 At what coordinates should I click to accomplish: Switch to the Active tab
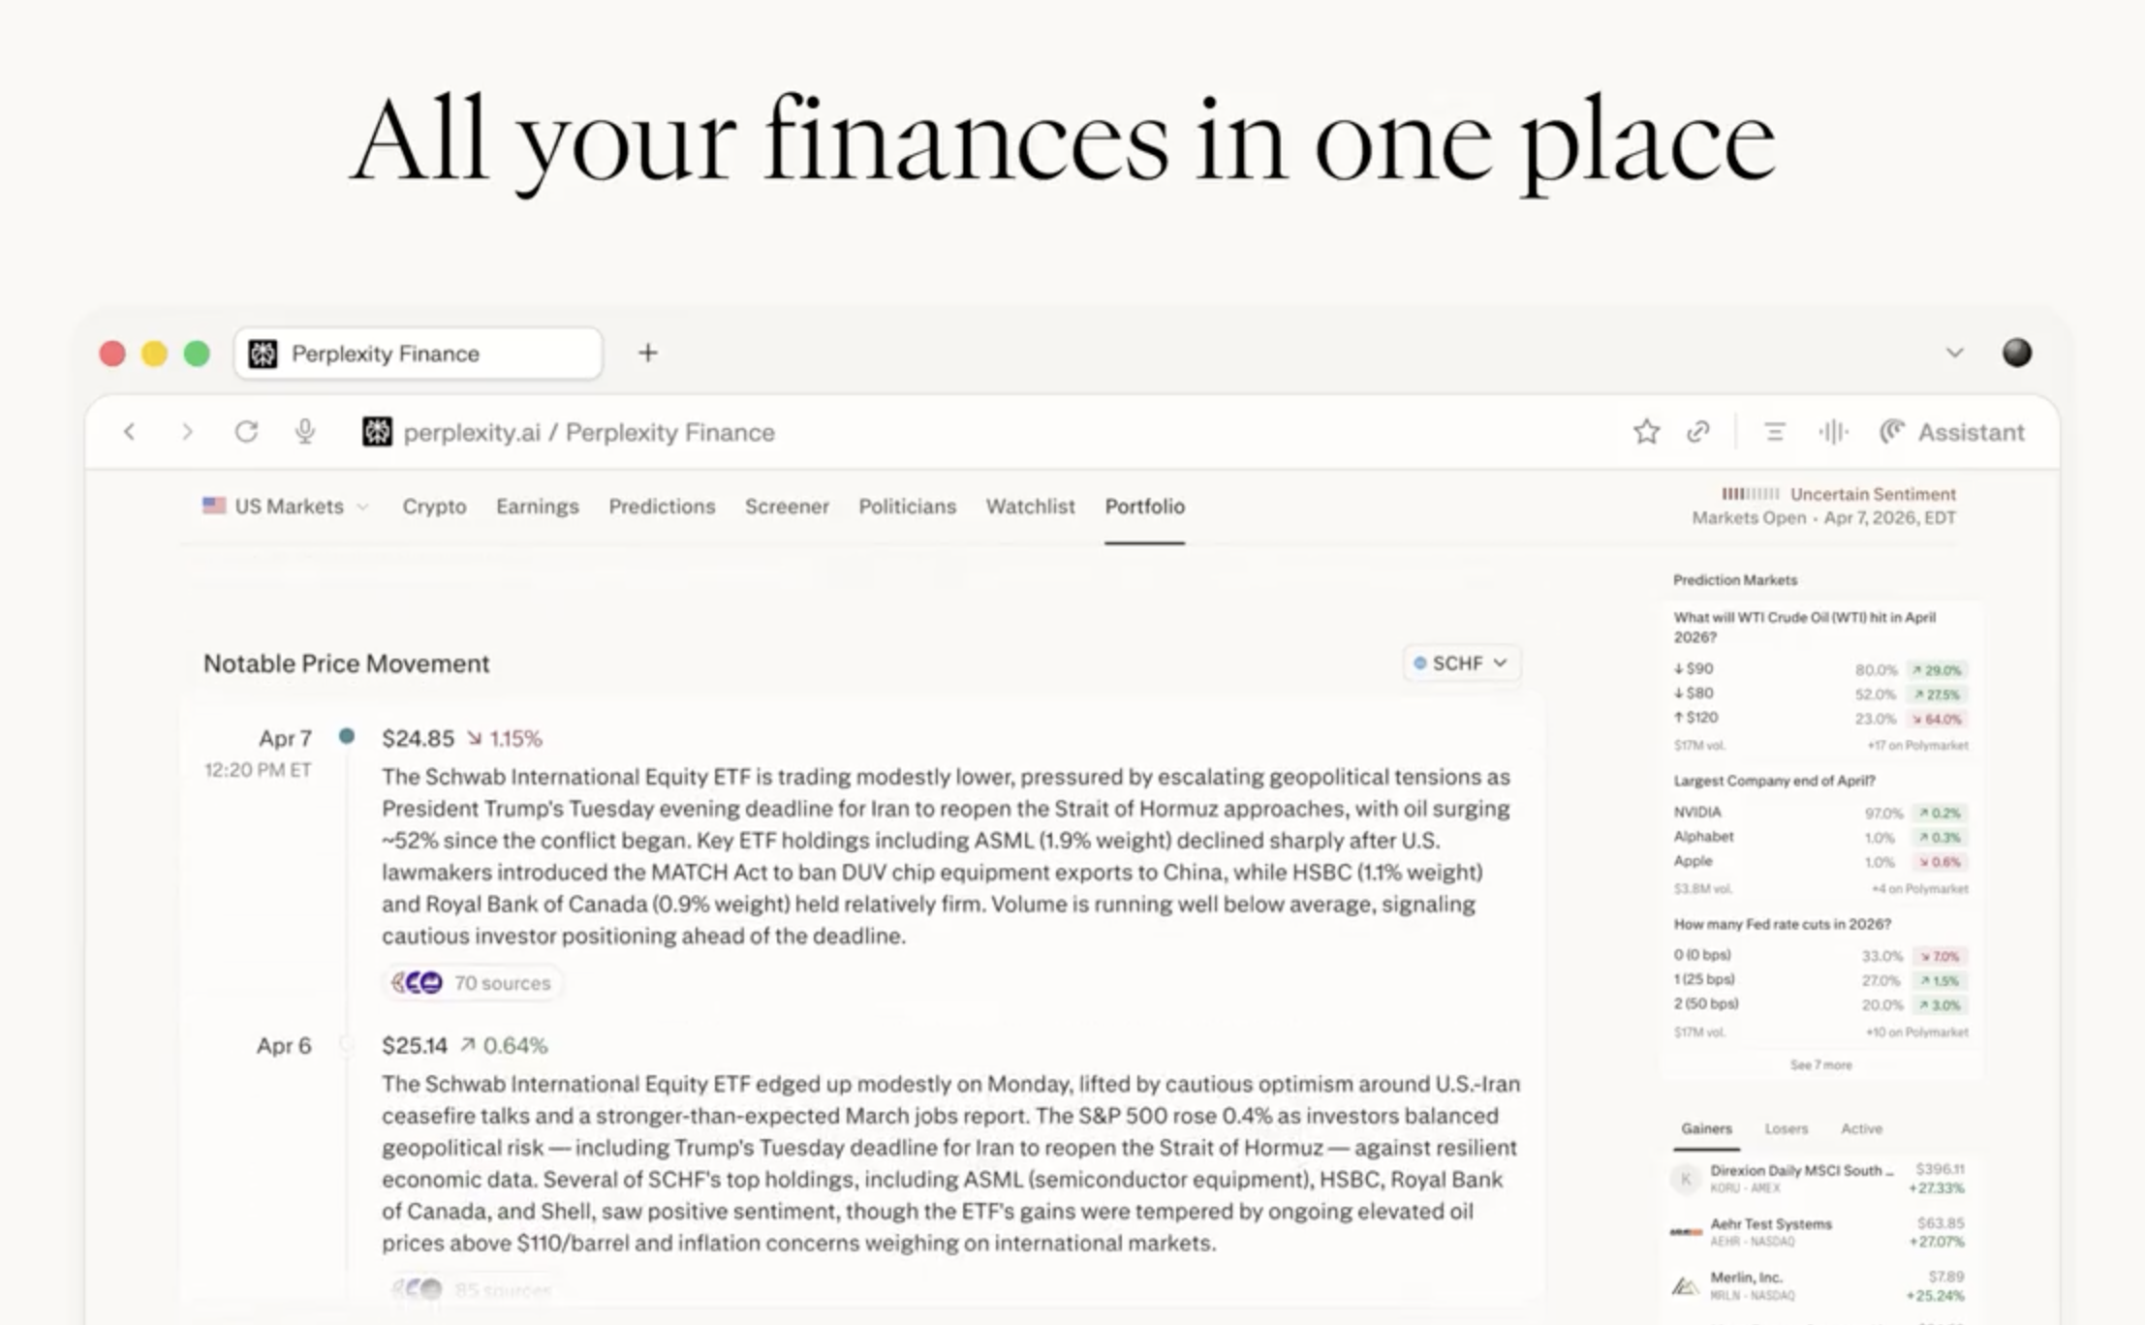click(x=1860, y=1128)
